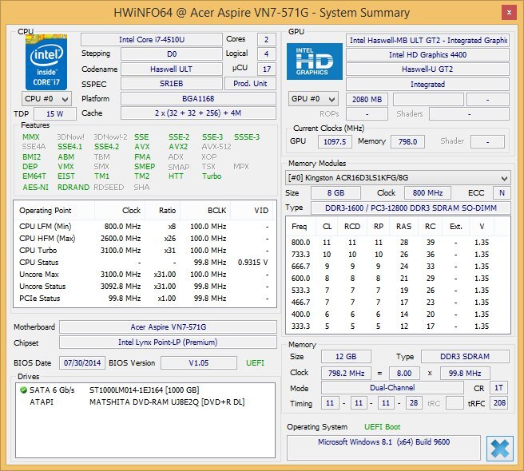The image size is (524, 471).
Task: Click the memory multiplier 8.00 field
Action: tap(404, 373)
